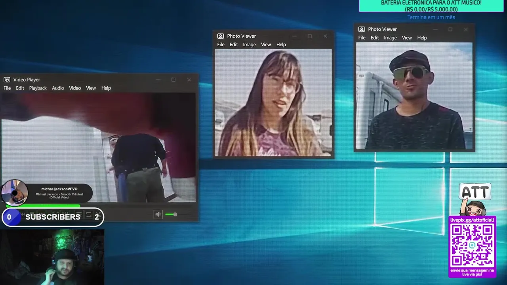Close the Video Player window

(x=189, y=80)
